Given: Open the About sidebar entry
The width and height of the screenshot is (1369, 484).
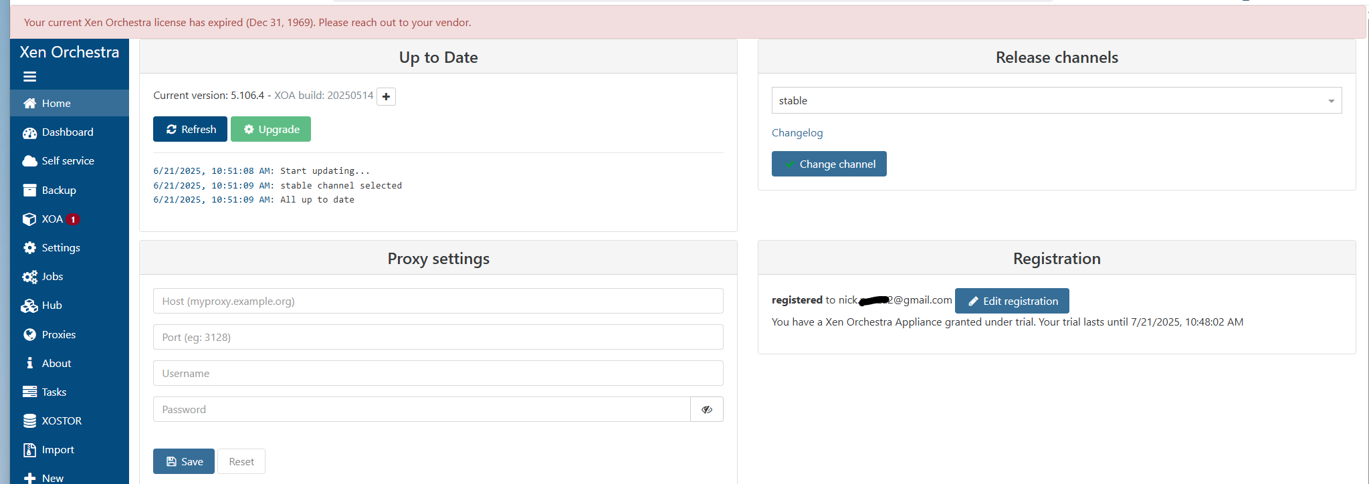Looking at the screenshot, I should point(70,363).
